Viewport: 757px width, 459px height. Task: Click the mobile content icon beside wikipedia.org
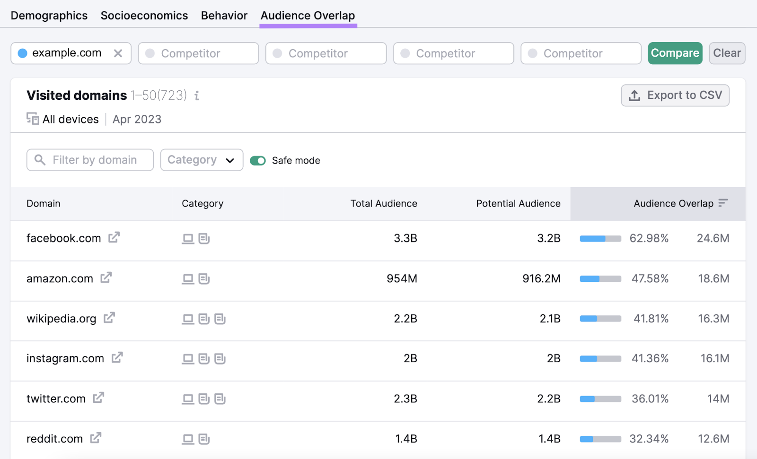[204, 319]
